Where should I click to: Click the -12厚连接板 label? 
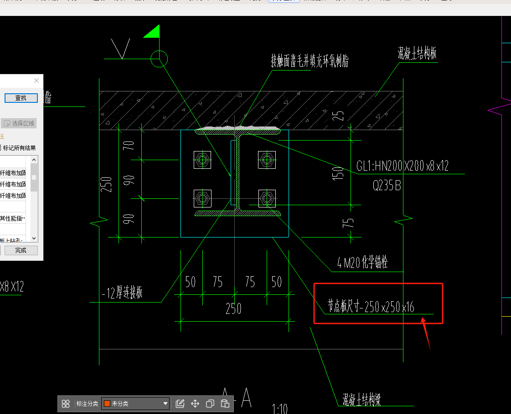pos(122,293)
